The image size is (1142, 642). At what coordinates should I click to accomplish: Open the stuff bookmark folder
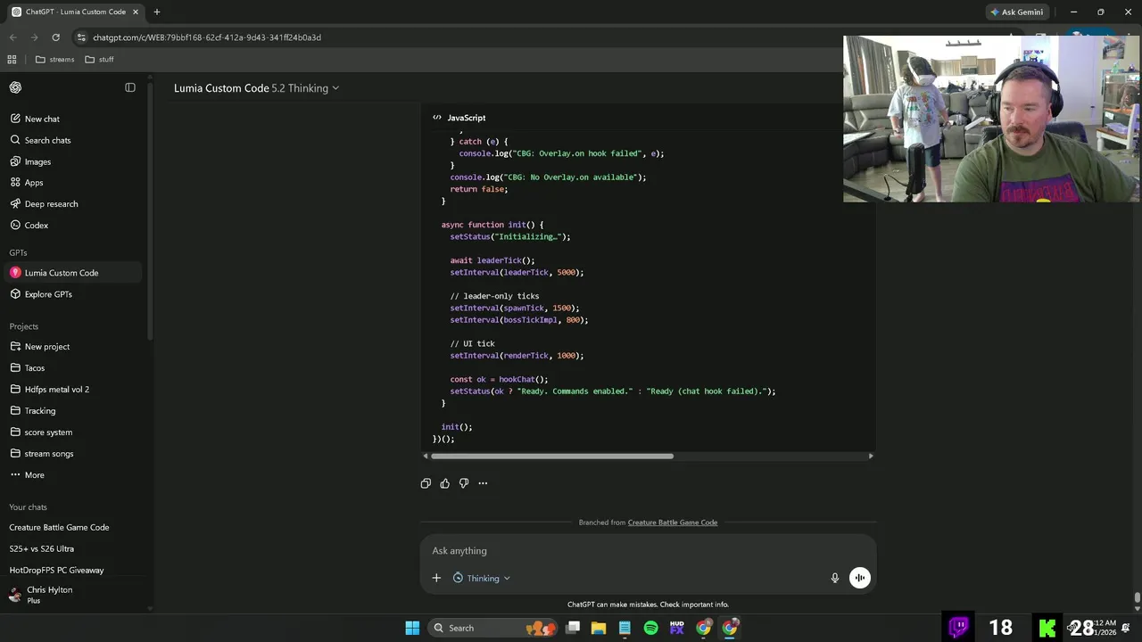click(99, 60)
